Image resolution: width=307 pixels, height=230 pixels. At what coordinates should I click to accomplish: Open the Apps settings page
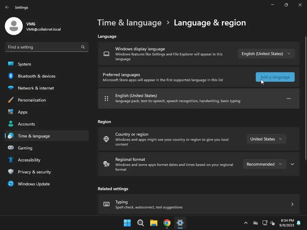[47, 112]
